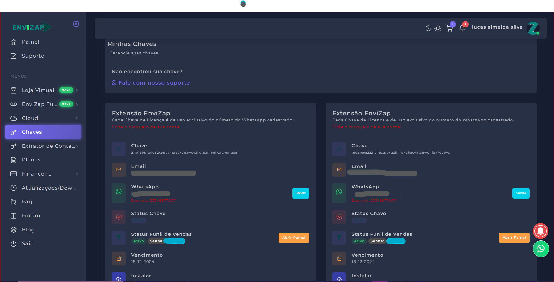Click the Planos document icon
This screenshot has height=282, width=554.
[13, 160]
